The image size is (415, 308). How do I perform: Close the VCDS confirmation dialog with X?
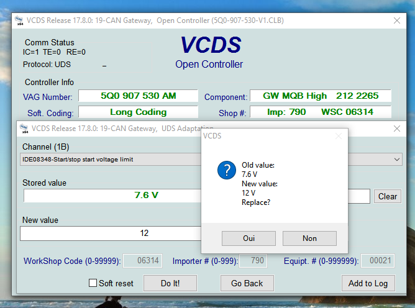339,135
